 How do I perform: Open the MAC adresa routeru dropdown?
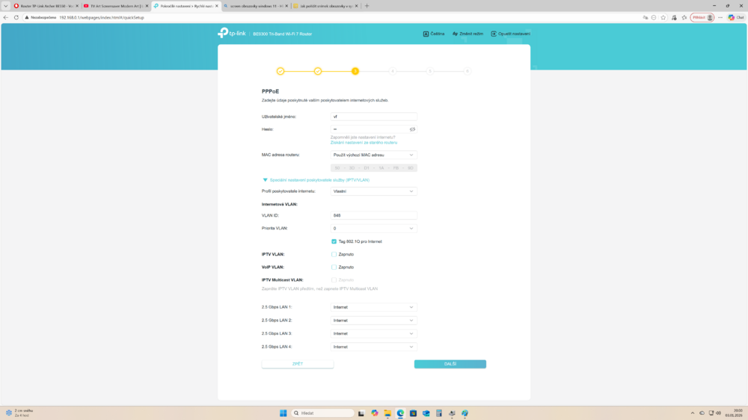373,155
